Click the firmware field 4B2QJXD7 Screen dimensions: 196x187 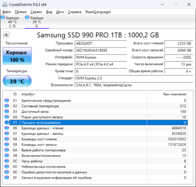(x=101, y=43)
